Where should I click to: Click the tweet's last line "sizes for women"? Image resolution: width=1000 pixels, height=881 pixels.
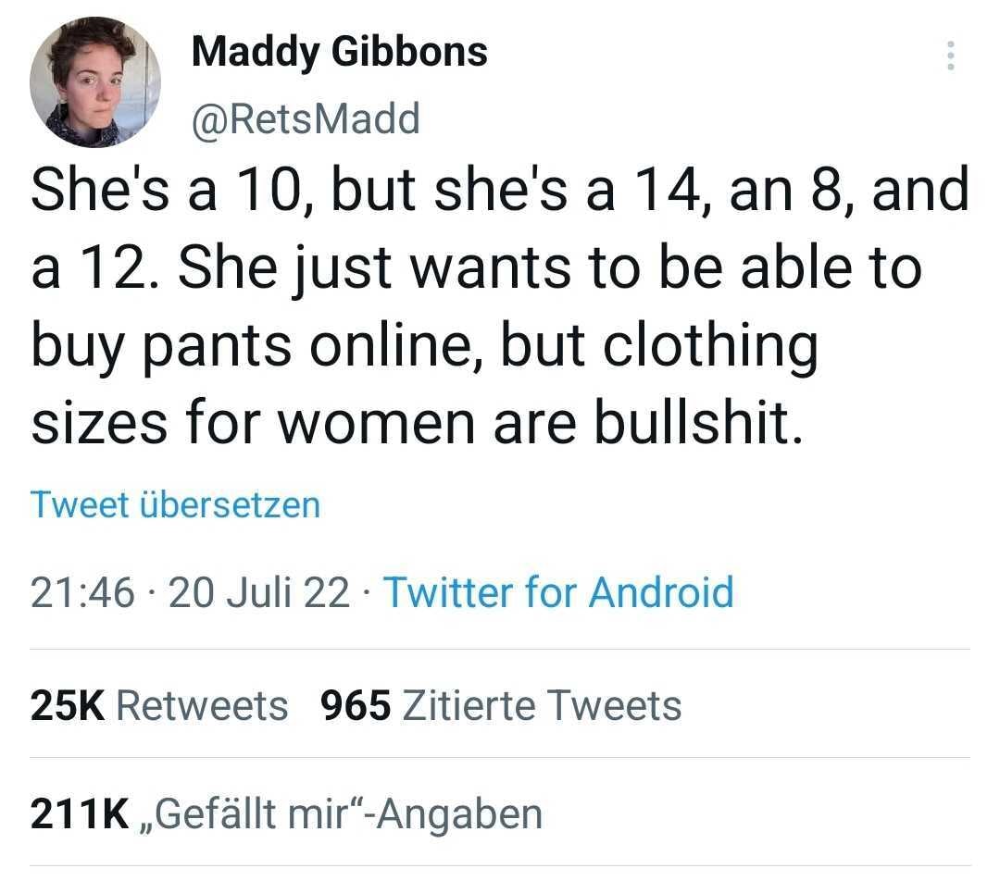414,423
